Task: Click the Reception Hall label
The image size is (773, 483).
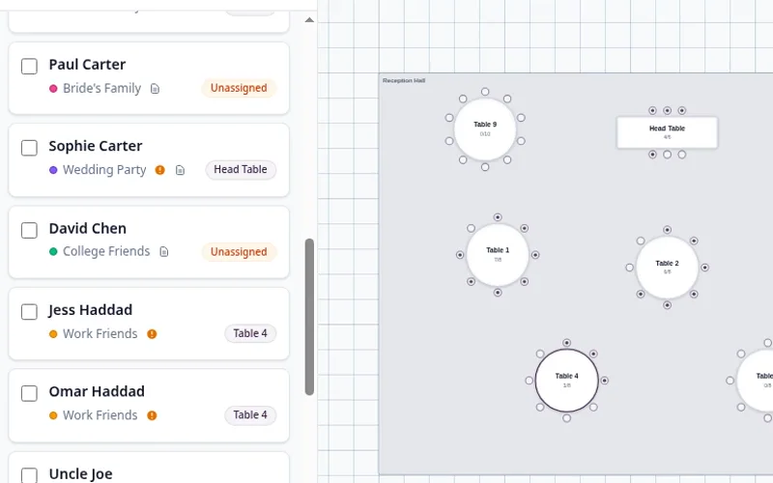Action: [404, 80]
